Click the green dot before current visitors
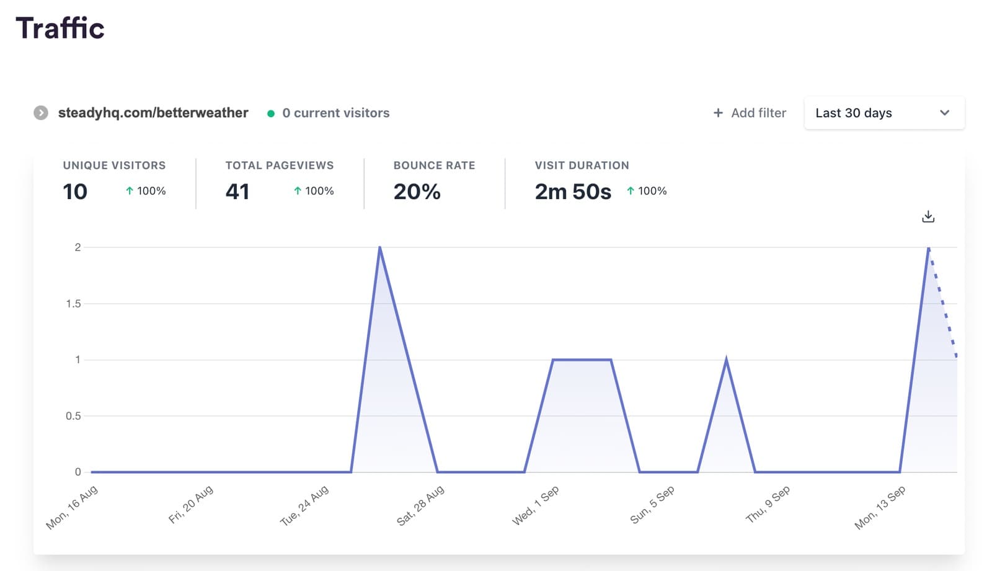 (271, 113)
